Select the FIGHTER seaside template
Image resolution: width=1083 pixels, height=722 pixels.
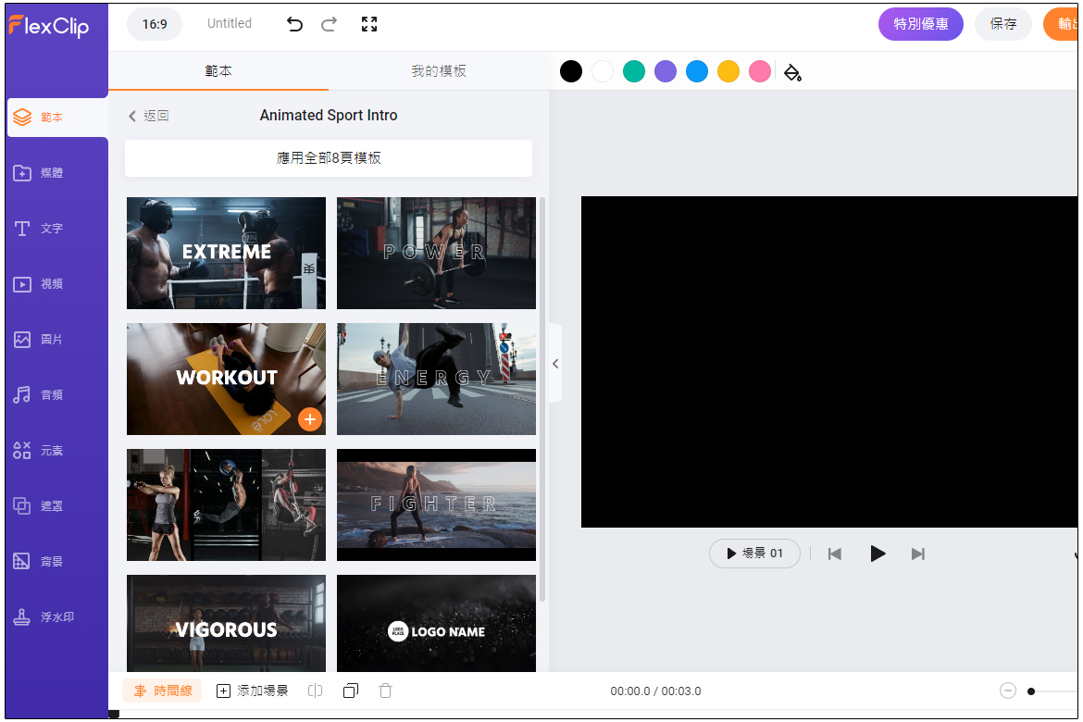437,505
